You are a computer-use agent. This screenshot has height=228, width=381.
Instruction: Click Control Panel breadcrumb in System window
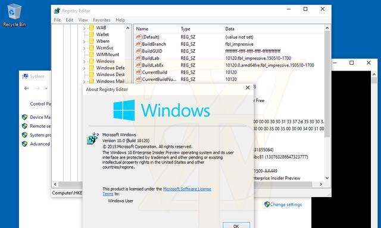[x=40, y=104]
